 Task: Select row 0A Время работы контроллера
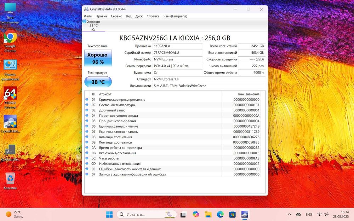pos(172,147)
